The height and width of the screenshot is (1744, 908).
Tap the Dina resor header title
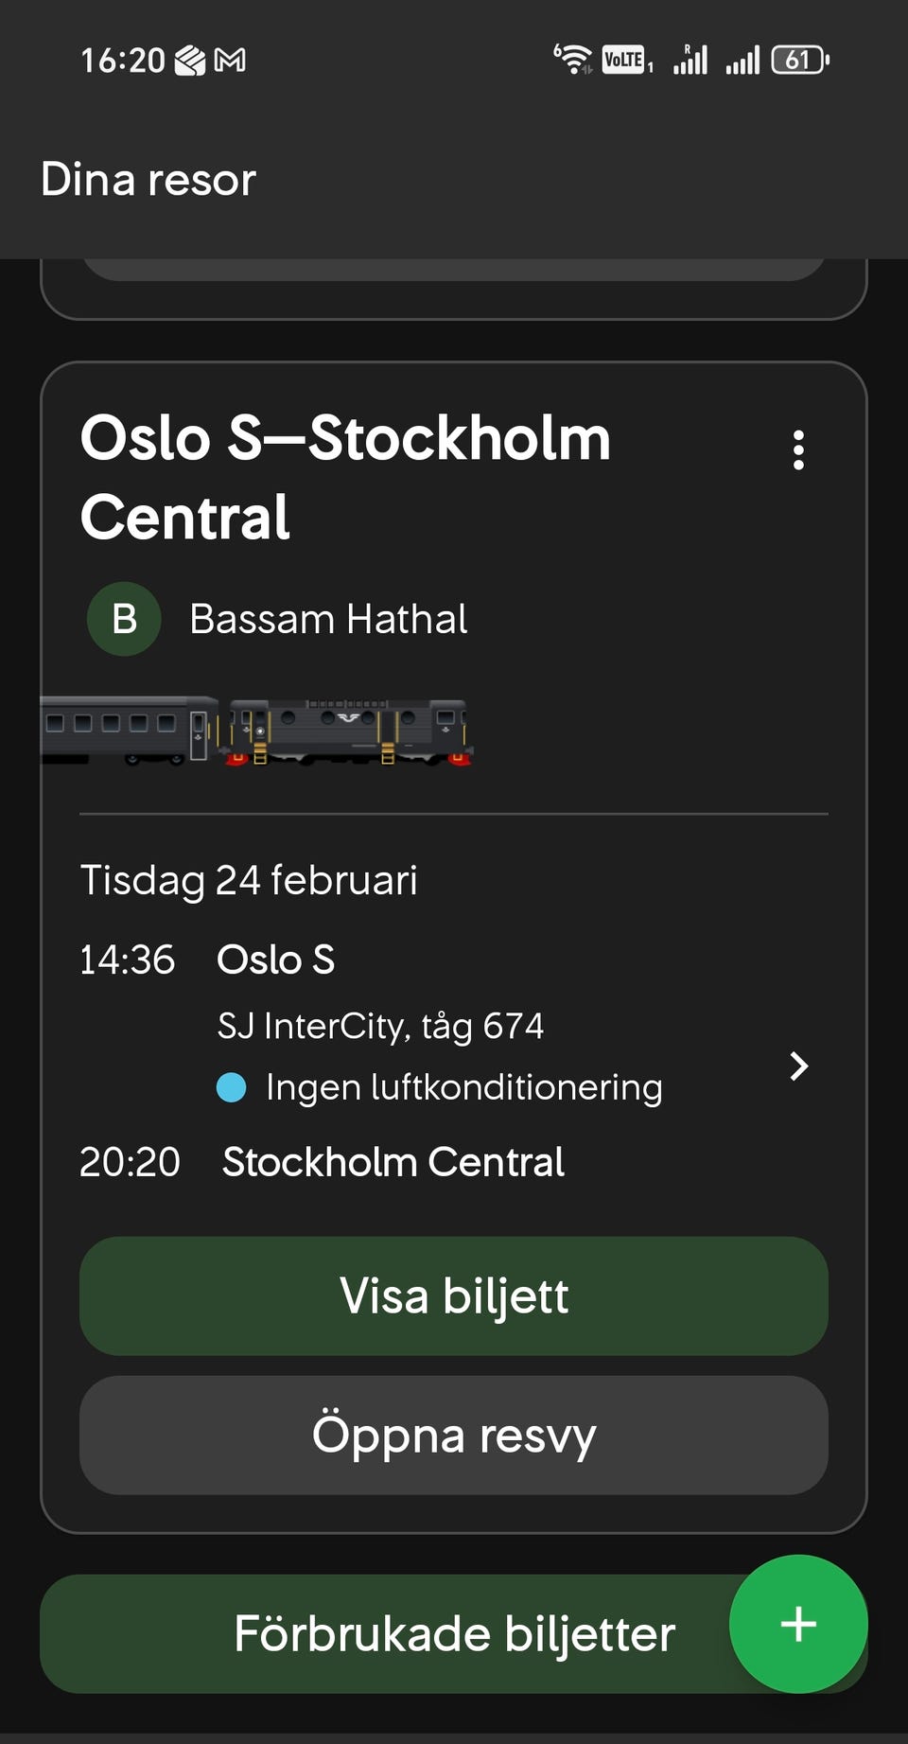coord(148,179)
